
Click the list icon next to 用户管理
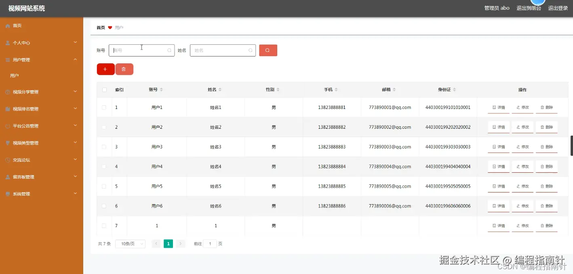pos(8,60)
